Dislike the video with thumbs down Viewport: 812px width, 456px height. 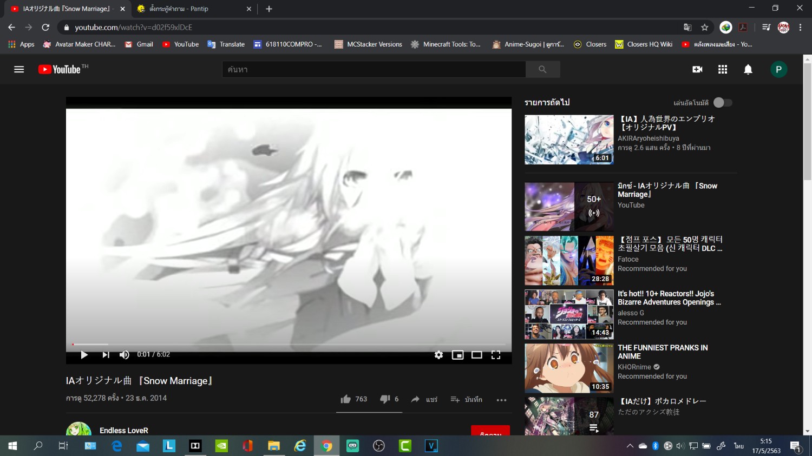(389, 399)
